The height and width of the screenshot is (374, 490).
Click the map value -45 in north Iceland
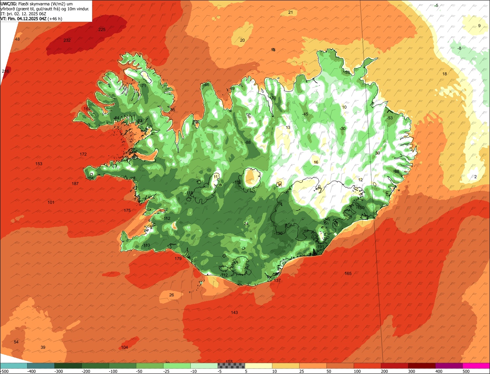(305, 114)
